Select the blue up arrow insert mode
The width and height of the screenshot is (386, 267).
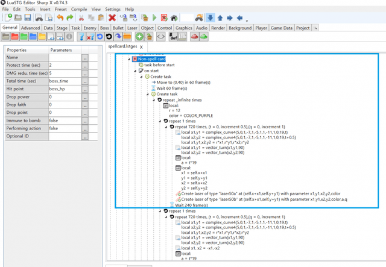pyautogui.click(x=221, y=18)
